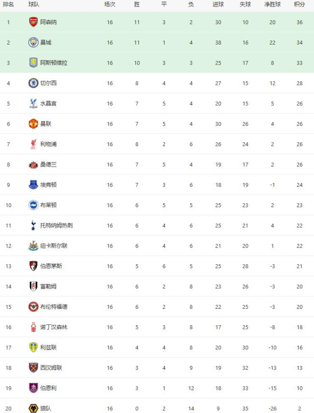Screen dimensions: 314x413
Task: Click the Liverpool club crest icon
Action: pos(33,144)
